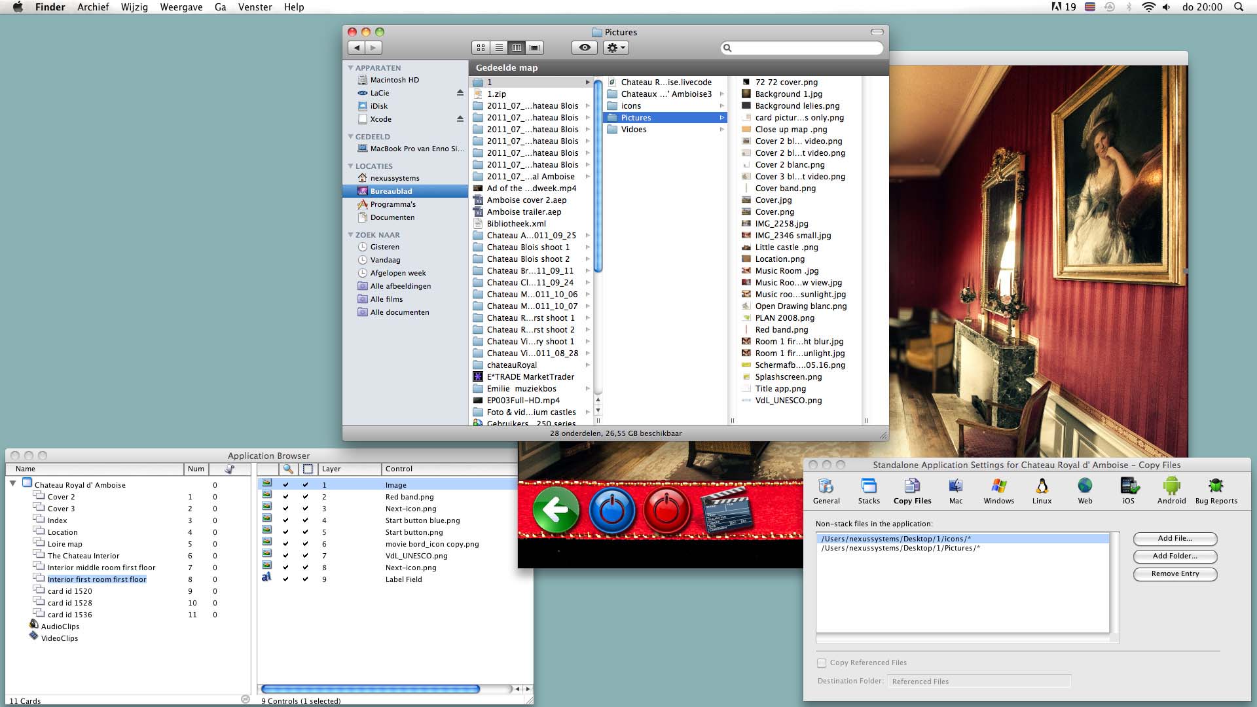The height and width of the screenshot is (707, 1257).
Task: Enable Copy Referenced Files checkbox
Action: [822, 663]
